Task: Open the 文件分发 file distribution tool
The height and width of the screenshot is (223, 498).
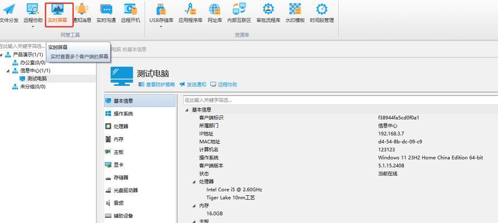Action: (9, 13)
